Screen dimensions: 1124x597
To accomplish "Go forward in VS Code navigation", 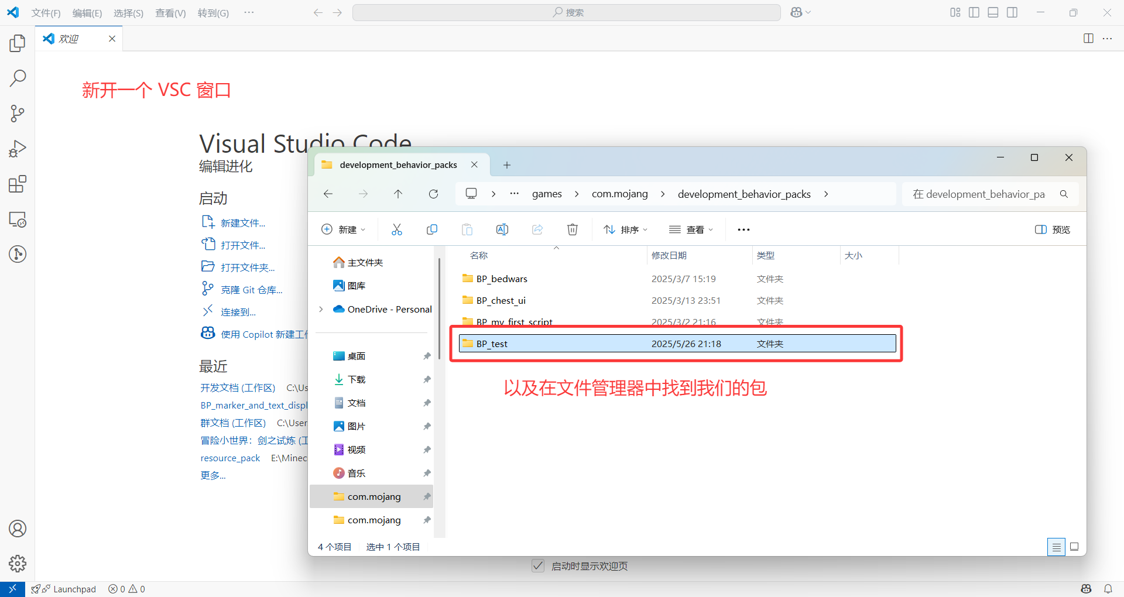I will point(337,12).
